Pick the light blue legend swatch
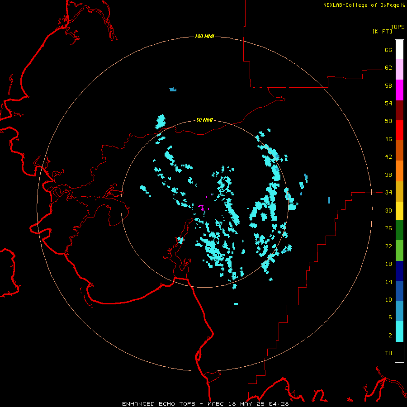Viewport: 407px width, 407px height. point(399,311)
